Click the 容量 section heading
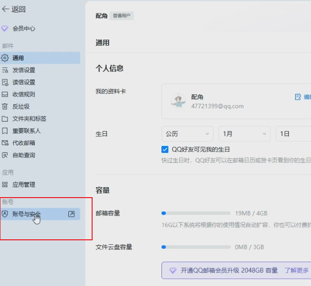The height and width of the screenshot is (286, 311). [103, 190]
